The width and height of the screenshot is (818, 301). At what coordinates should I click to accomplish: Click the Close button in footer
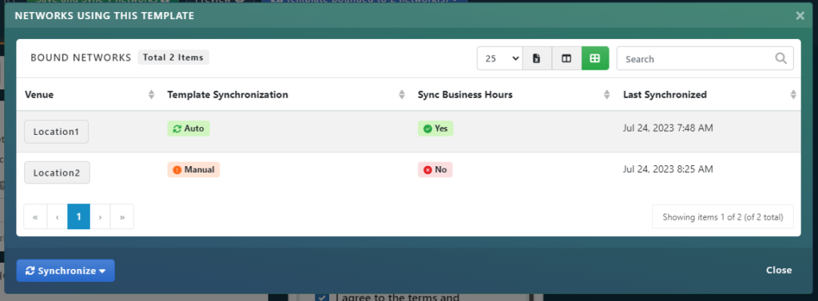pos(779,270)
